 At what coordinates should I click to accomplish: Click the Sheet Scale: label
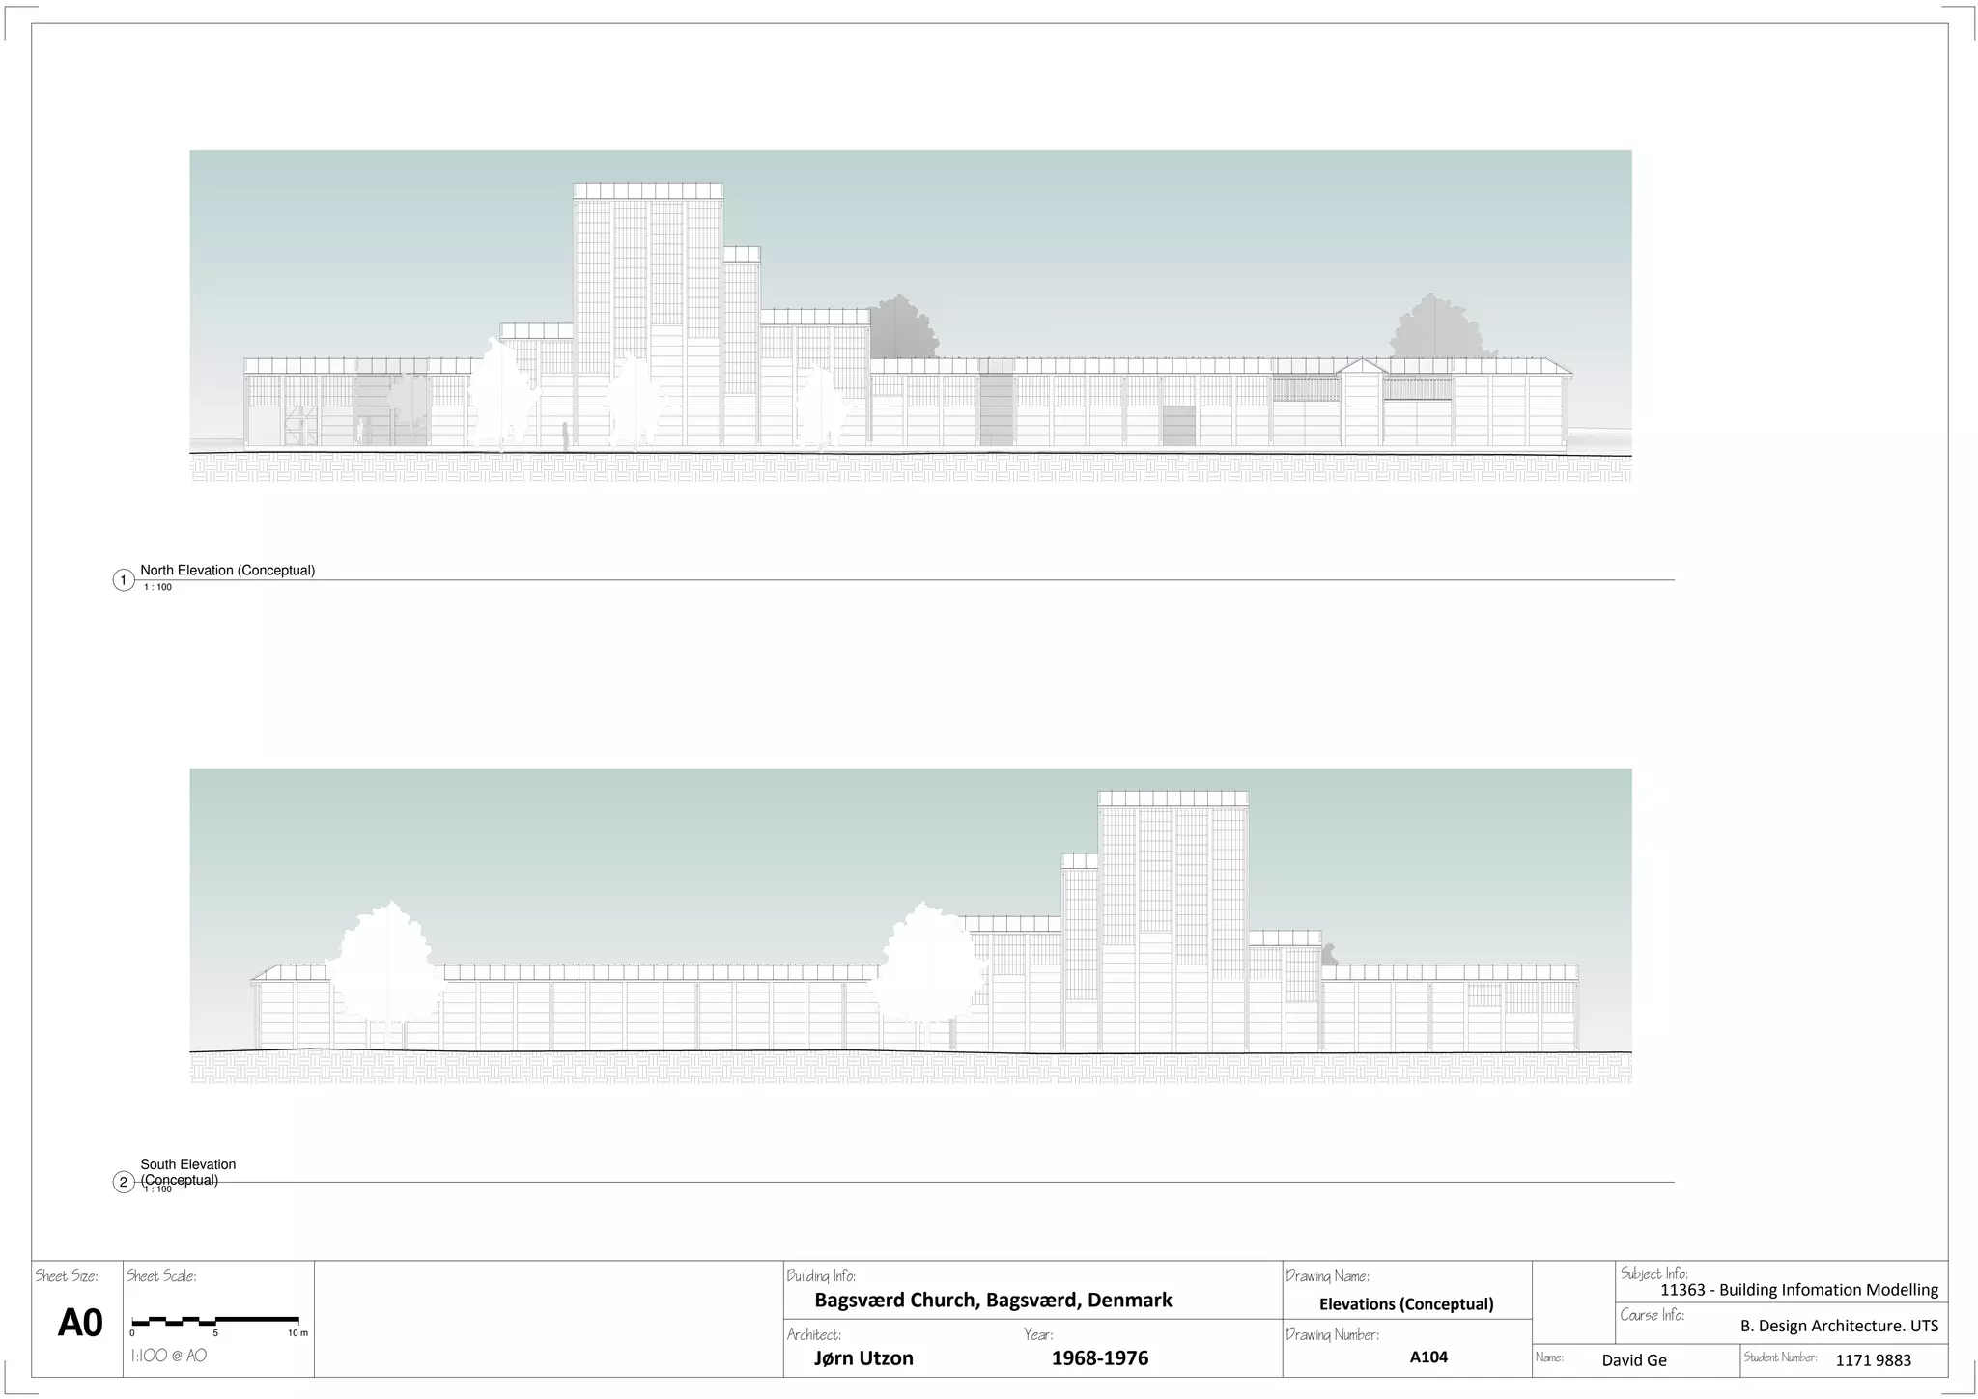pos(161,1276)
